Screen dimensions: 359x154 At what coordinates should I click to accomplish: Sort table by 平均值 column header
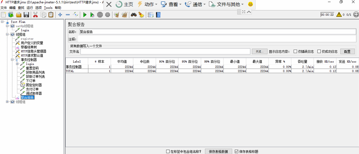coord(122,61)
